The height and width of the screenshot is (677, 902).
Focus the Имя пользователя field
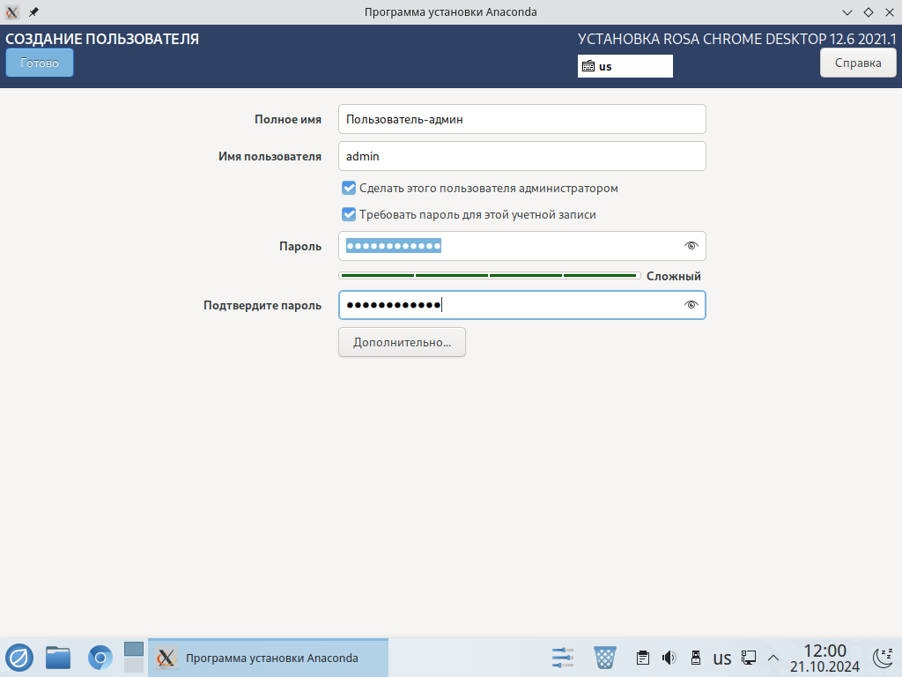[x=521, y=156]
